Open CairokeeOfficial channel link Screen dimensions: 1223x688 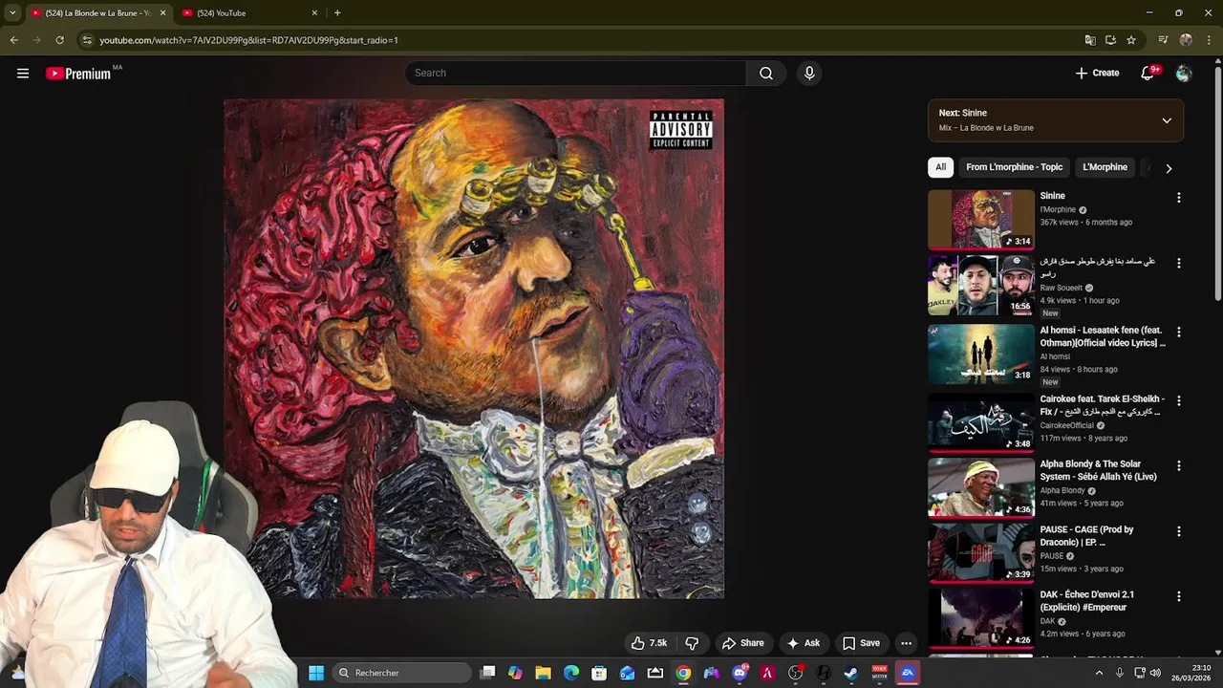1067,425
